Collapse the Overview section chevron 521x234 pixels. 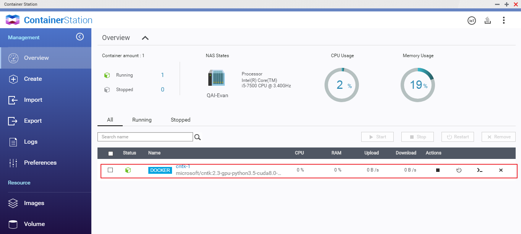click(144, 38)
